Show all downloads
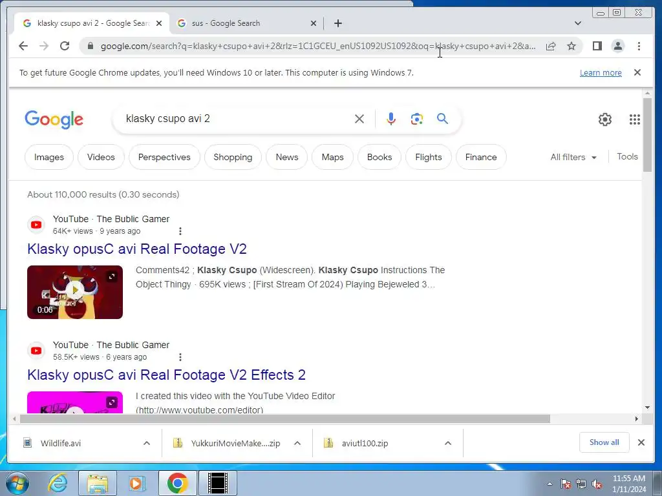The width and height of the screenshot is (662, 496). tap(604, 442)
